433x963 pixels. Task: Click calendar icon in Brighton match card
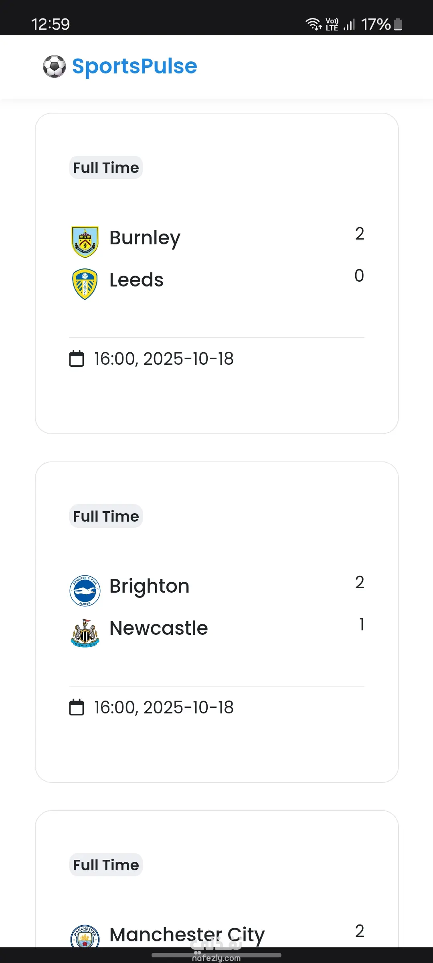point(77,707)
